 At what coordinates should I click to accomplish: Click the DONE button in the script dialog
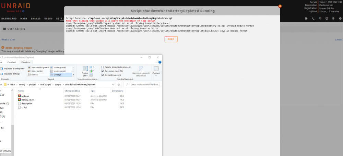click(171, 39)
